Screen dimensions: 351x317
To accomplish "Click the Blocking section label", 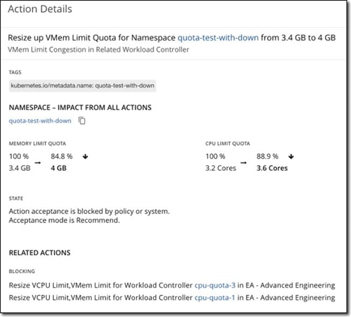I will 22,271.
